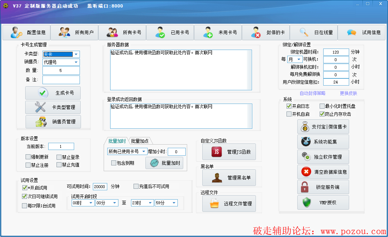The image size is (388, 237).
Task: Click 登录成功返回数据 text area
Action: click(x=181, y=116)
